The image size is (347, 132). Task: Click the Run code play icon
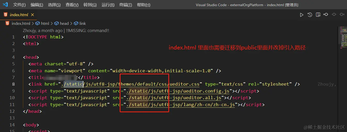coord(302,15)
